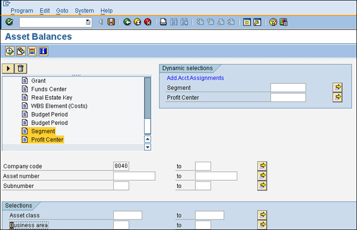Open the command field history dropdown
Screen dimensions: 357x230
point(88,23)
